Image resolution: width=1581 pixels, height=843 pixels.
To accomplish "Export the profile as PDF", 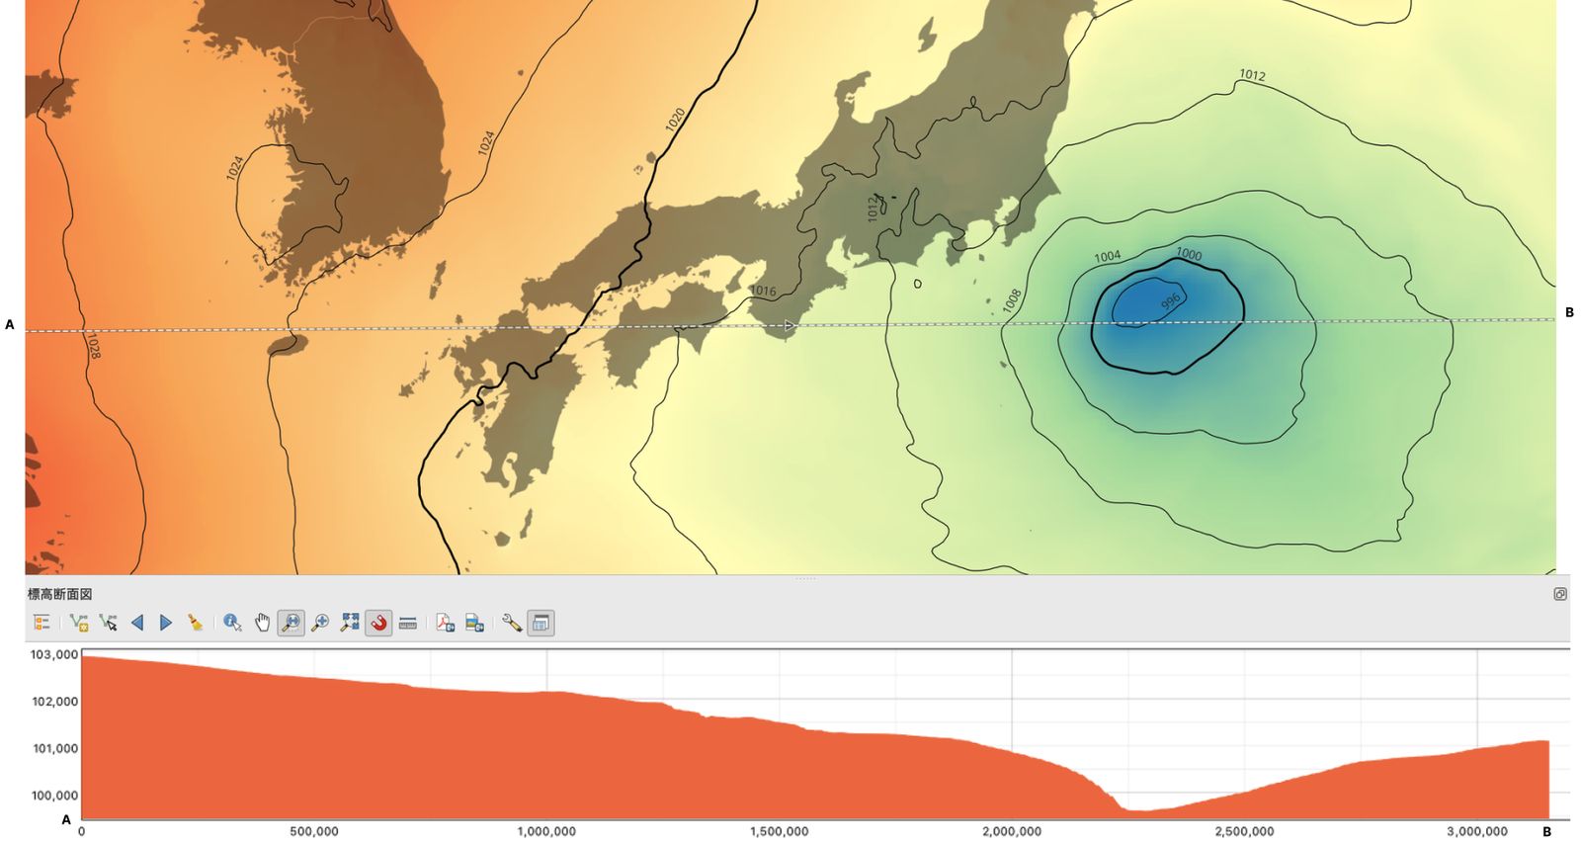I will coord(446,623).
